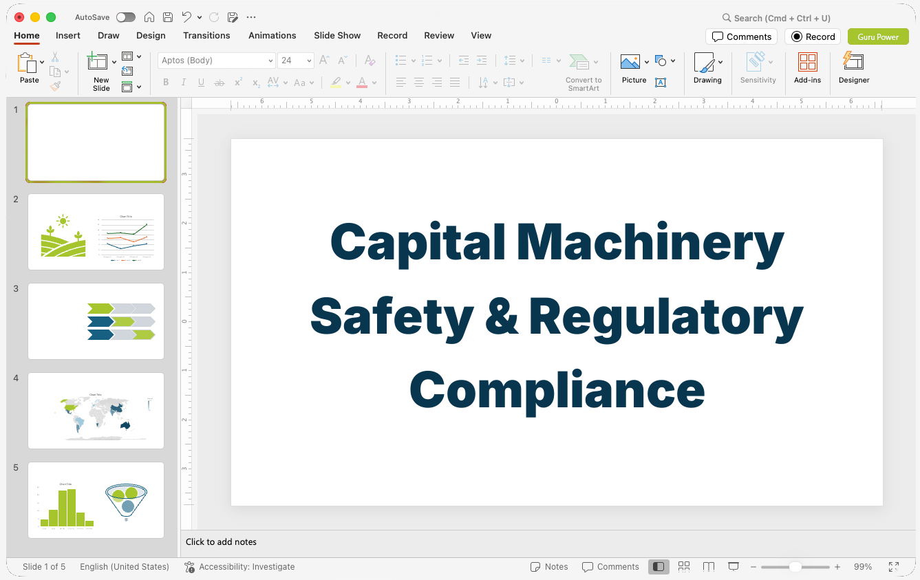Click the Shapes icon

[661, 61]
